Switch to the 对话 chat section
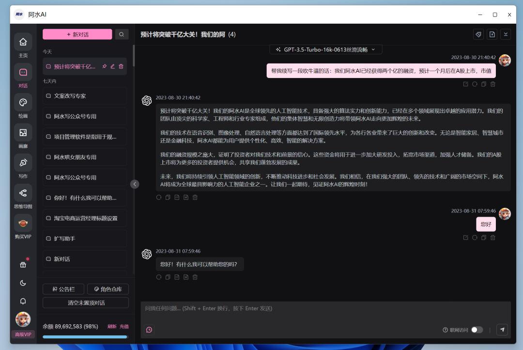 23,72
